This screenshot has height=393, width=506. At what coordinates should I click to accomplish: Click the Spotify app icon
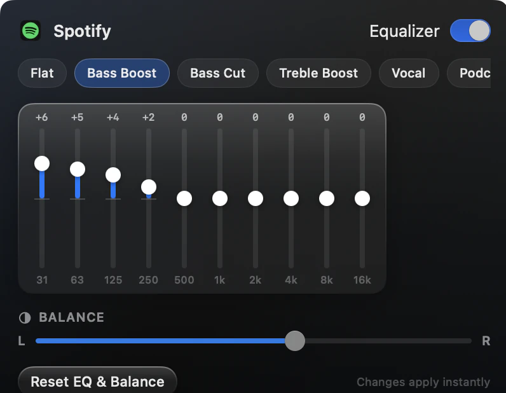pyautogui.click(x=31, y=31)
